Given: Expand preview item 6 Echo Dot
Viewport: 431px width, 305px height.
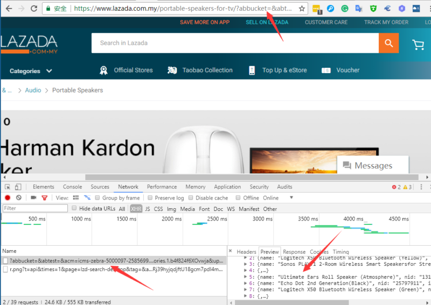Looking at the screenshot, I should (x=245, y=283).
